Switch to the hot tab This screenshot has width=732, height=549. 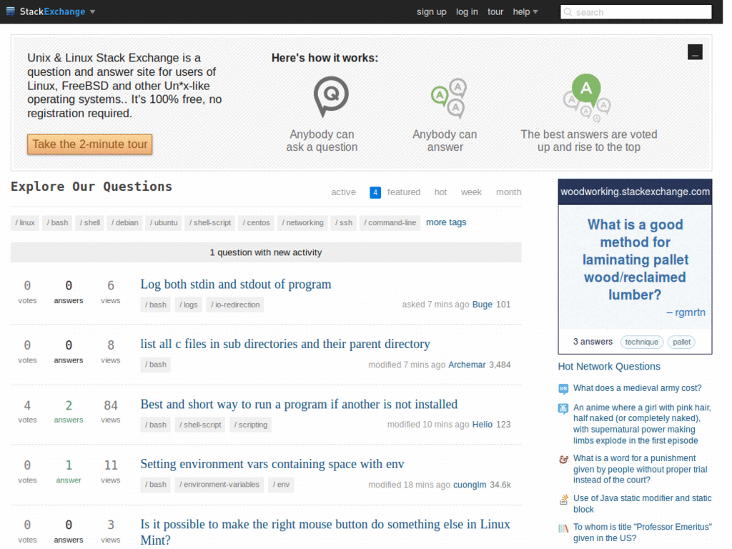point(440,192)
